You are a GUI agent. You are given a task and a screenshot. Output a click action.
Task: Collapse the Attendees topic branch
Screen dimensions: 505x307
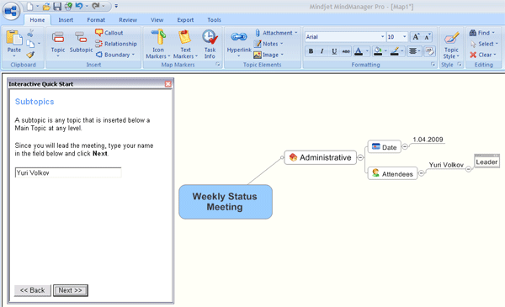click(x=421, y=173)
